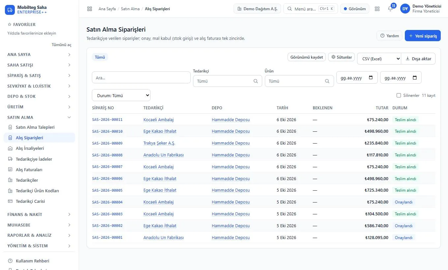Click the DY user avatar
Image resolution: width=448 pixels, height=270 pixels.
coord(405,9)
